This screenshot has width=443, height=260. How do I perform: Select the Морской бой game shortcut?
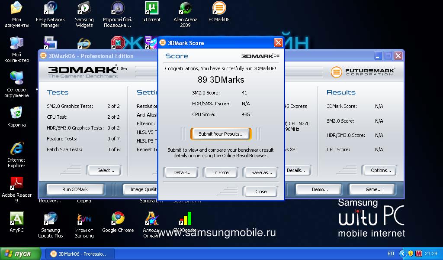118,14
